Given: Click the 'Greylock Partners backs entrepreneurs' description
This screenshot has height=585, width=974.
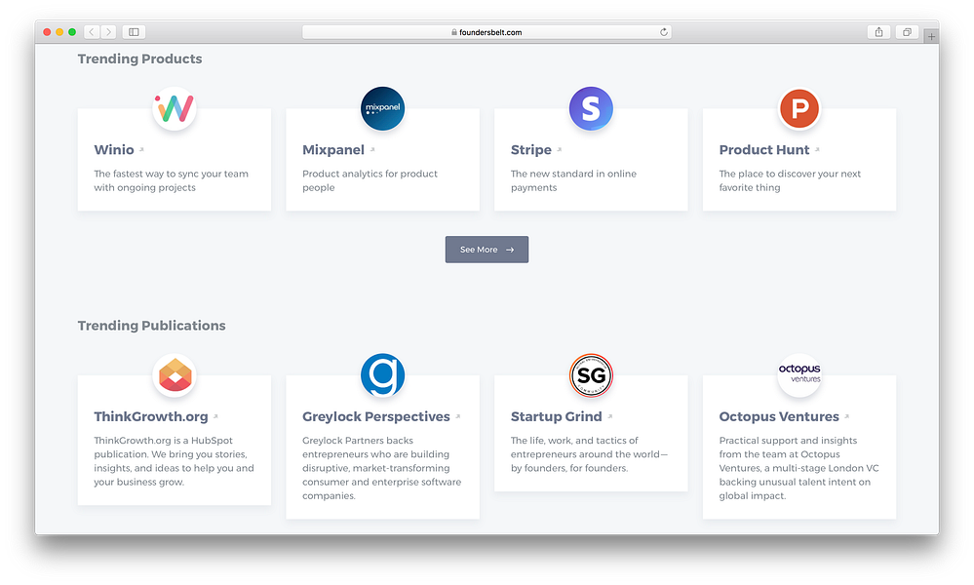Looking at the screenshot, I should pyautogui.click(x=382, y=468).
